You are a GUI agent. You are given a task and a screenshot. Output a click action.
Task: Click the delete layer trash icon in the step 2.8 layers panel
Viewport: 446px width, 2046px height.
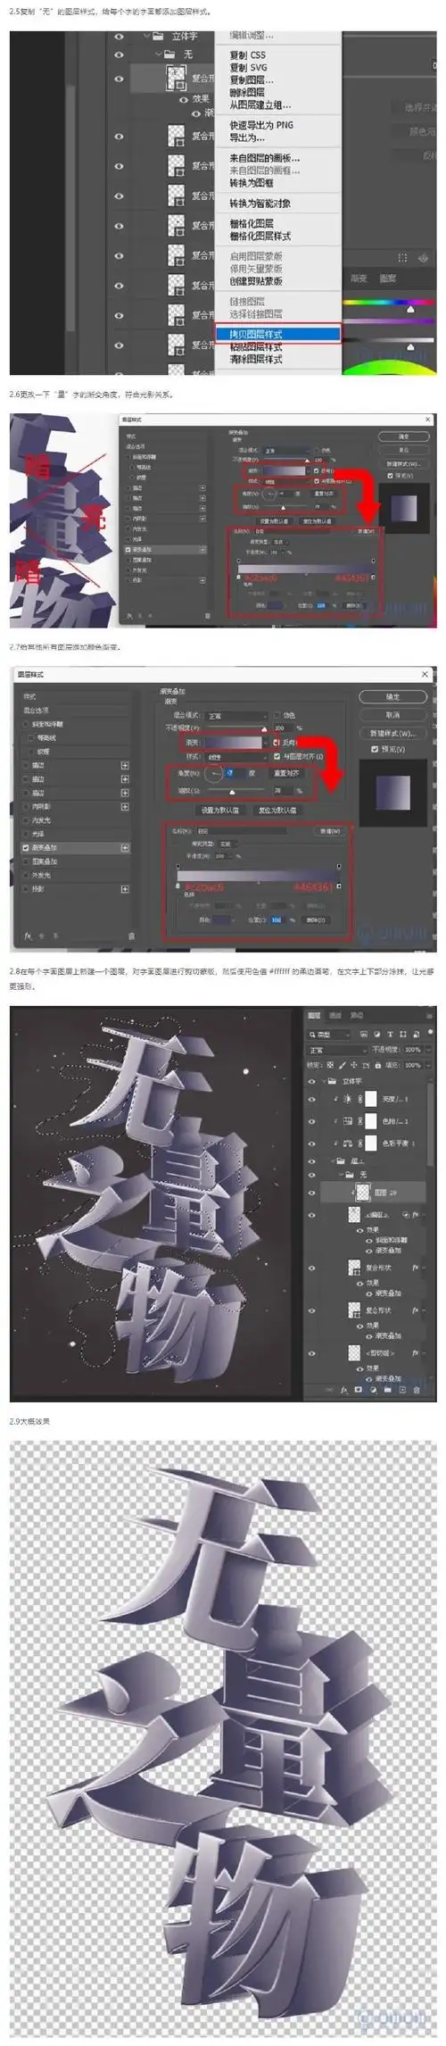[417, 1390]
